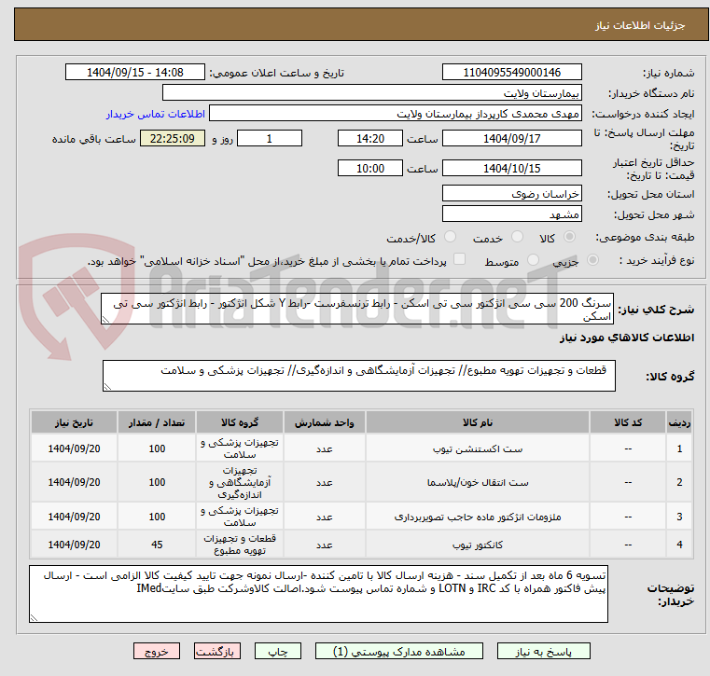Click ملزومات انژکتور ماده حاجب تصویربرداری item
The image size is (710, 676).
[478, 517]
